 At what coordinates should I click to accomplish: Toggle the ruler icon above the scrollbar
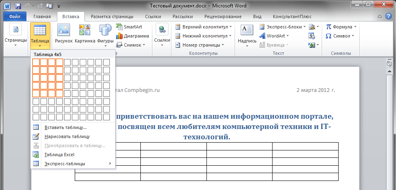(x=389, y=63)
